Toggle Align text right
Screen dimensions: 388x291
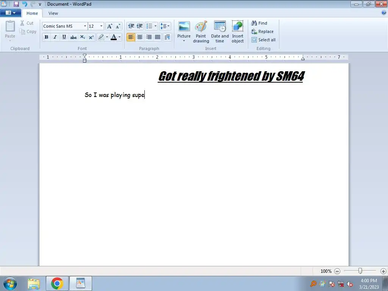149,37
